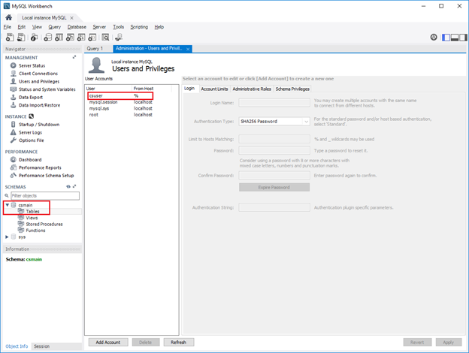The height and width of the screenshot is (353, 469).
Task: Open Performance Schema Setup
Action: 46,176
